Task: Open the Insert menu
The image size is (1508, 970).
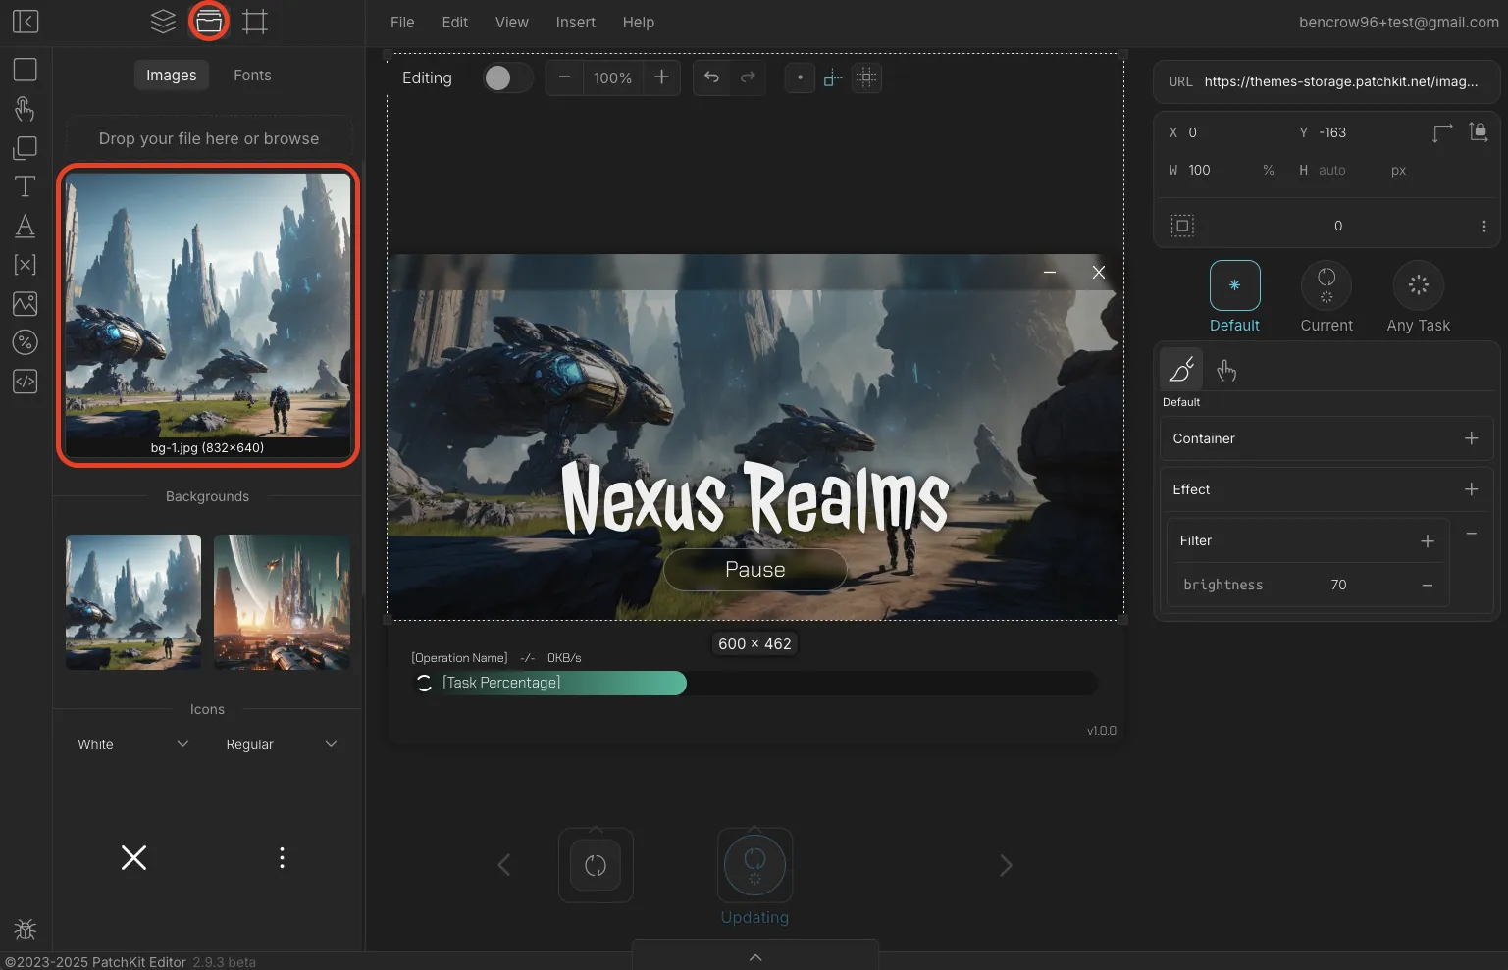Action: coord(575,22)
